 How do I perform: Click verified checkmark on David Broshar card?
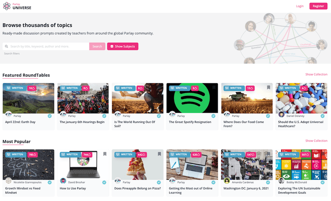(104, 182)
